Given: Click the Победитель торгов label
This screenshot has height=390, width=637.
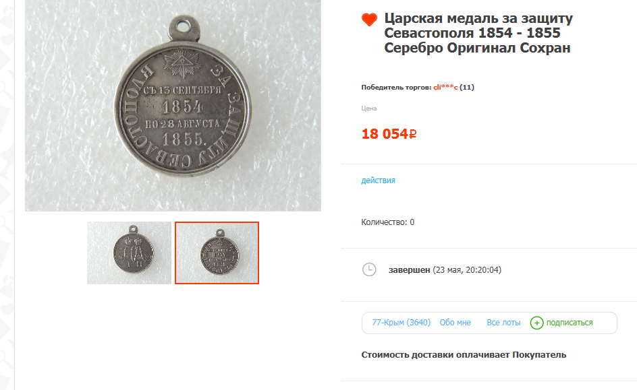Looking at the screenshot, I should 396,87.
